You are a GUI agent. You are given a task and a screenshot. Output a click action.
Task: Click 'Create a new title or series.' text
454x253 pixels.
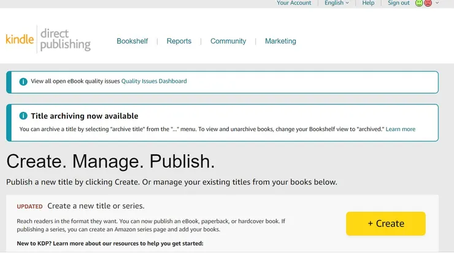(96, 206)
